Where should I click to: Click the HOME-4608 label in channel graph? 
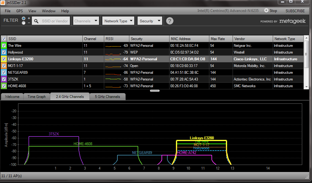(x=83, y=144)
